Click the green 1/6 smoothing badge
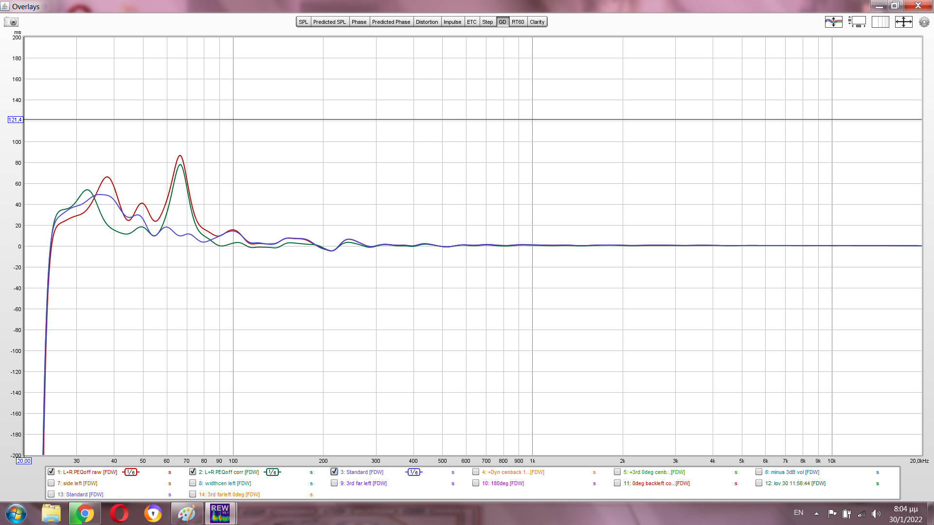 pyautogui.click(x=272, y=472)
